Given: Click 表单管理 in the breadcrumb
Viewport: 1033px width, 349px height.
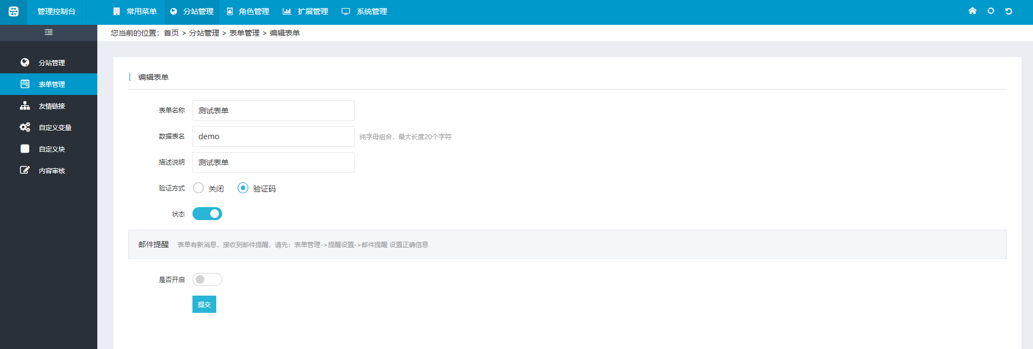Looking at the screenshot, I should 244,33.
